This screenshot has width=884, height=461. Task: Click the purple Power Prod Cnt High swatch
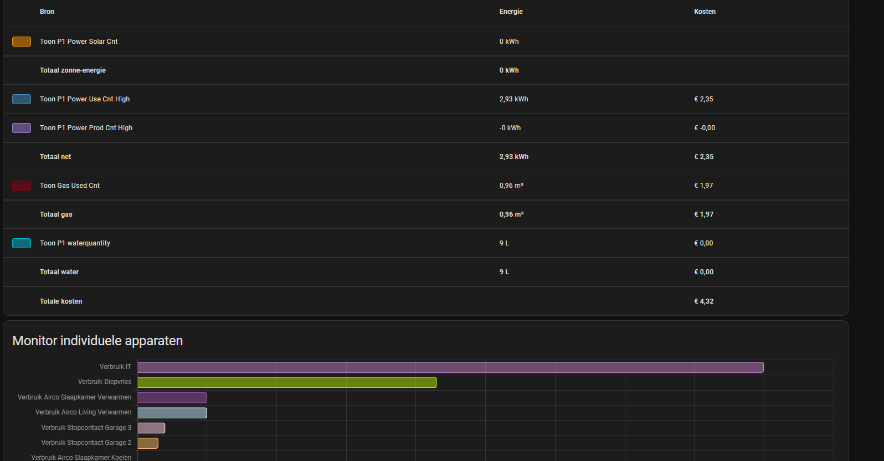(x=22, y=128)
